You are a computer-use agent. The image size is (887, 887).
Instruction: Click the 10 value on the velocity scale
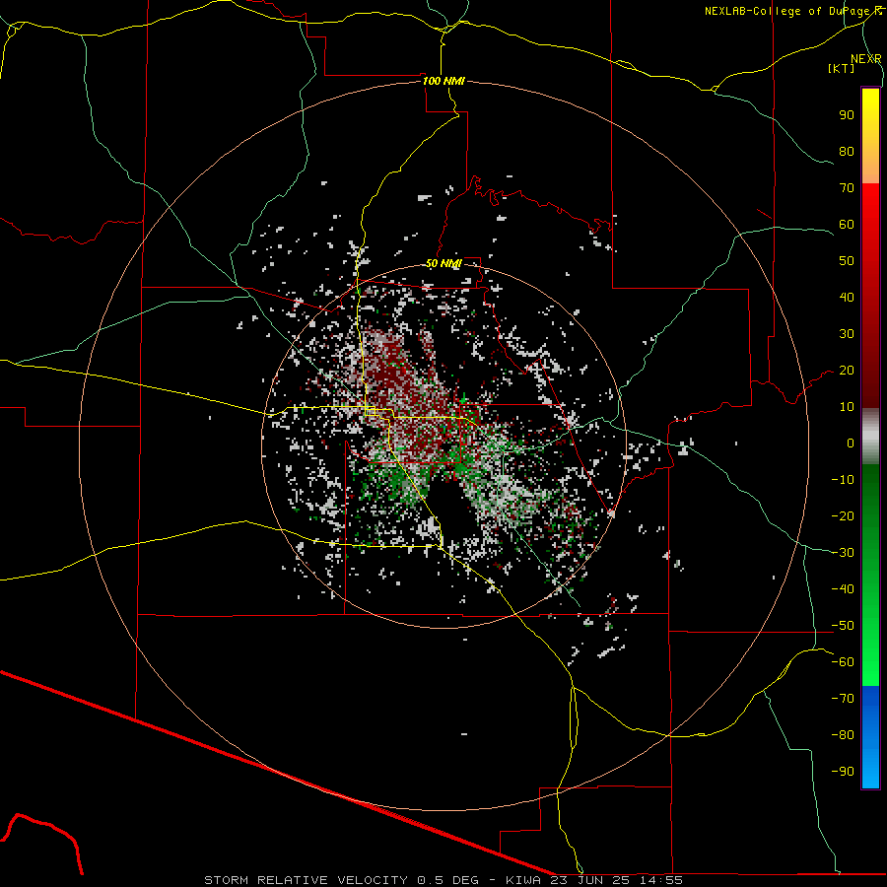click(x=847, y=407)
